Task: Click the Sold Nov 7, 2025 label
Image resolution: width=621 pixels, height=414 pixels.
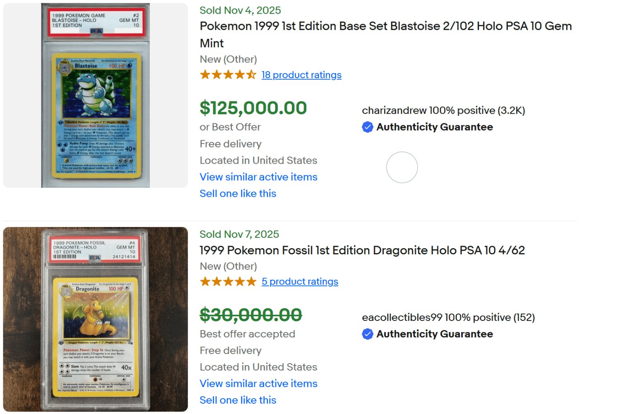Action: [239, 234]
